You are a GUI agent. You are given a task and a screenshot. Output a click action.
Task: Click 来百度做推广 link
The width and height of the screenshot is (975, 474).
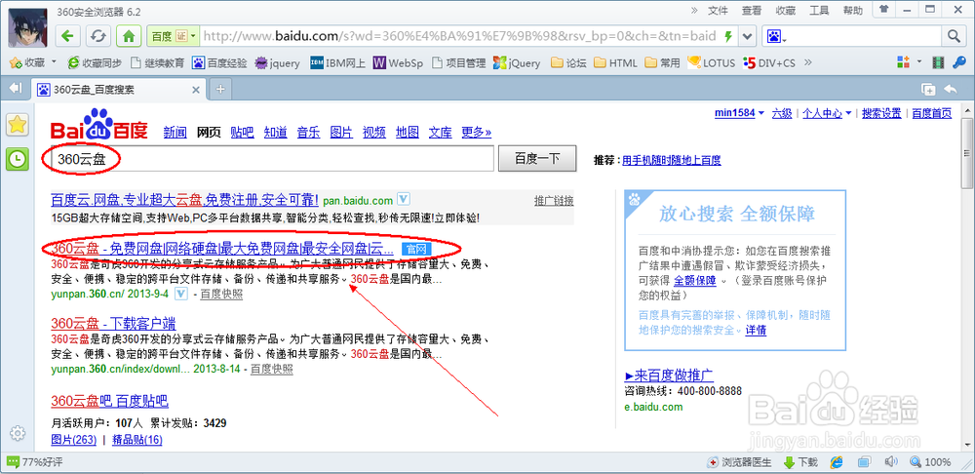669,375
